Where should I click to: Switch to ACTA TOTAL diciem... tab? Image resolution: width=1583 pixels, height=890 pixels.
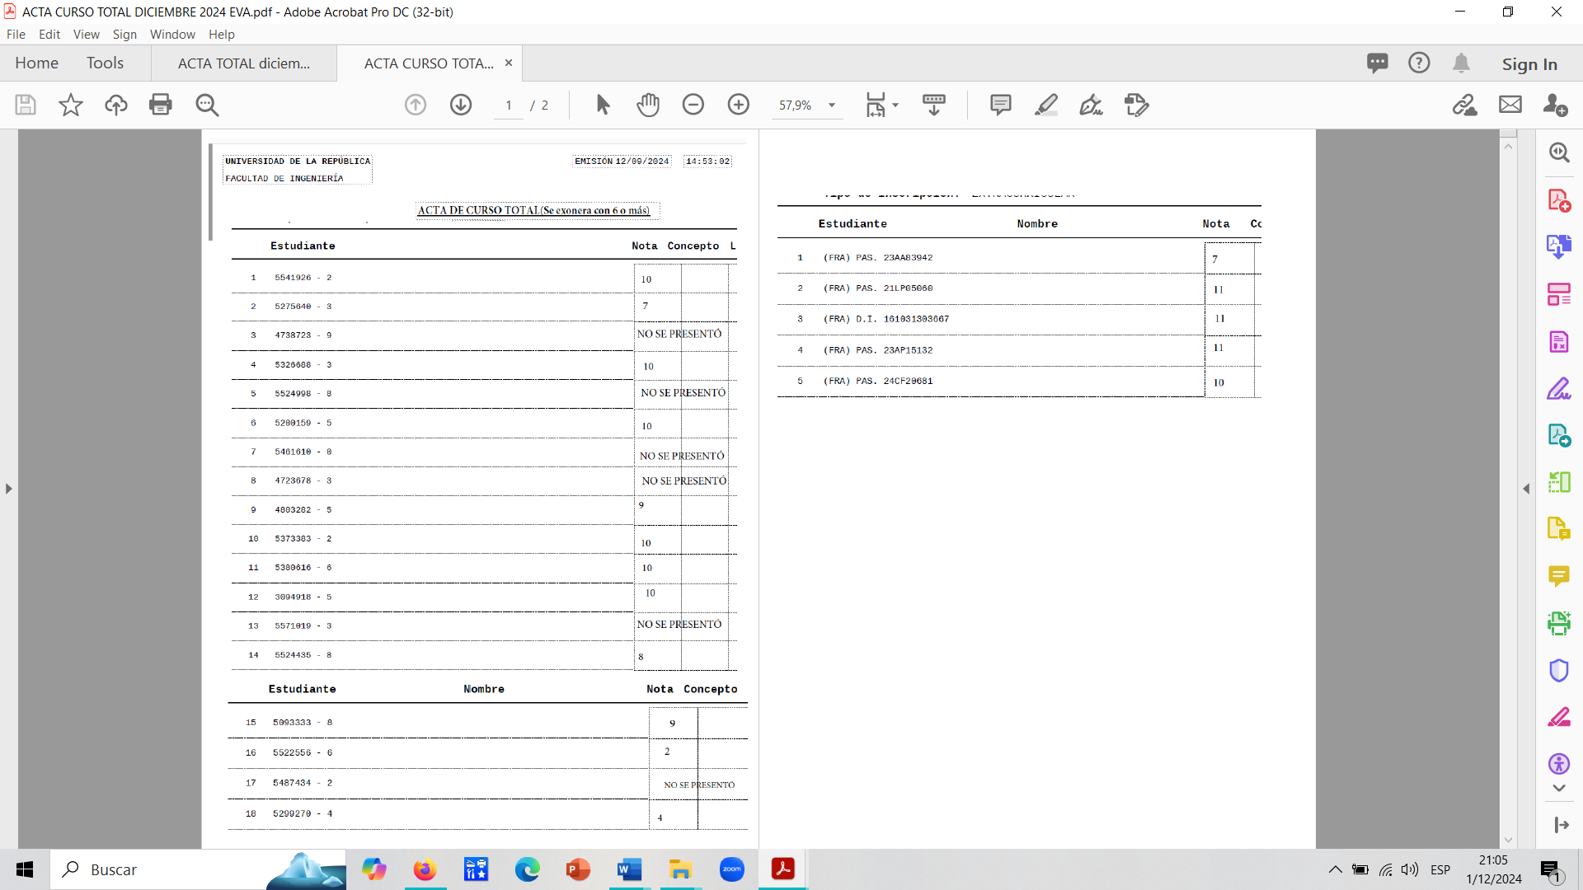point(244,63)
